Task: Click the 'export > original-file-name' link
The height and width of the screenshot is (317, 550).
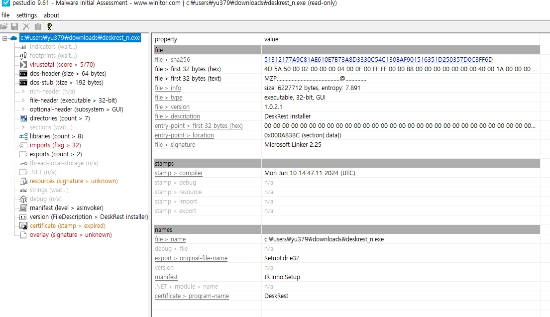Action: coord(191,258)
